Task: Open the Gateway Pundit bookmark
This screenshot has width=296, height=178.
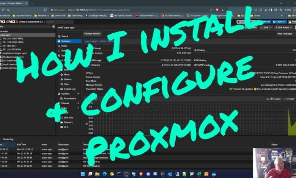Action: tap(122, 16)
